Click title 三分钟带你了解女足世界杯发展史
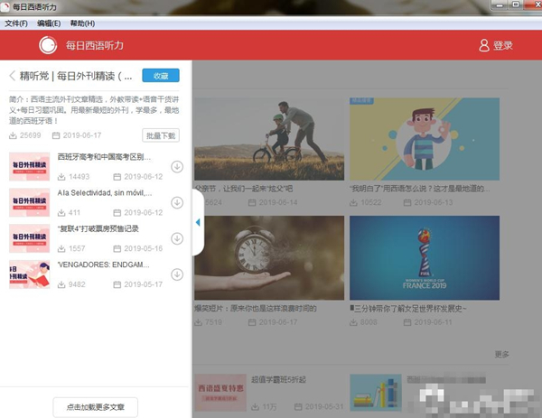The height and width of the screenshot is (418, 542). click(408, 309)
